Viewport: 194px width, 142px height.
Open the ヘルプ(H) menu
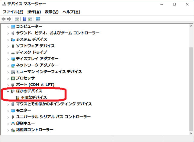(x=71, y=12)
